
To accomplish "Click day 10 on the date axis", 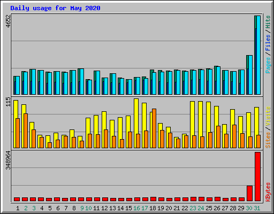I will point(88,208).
